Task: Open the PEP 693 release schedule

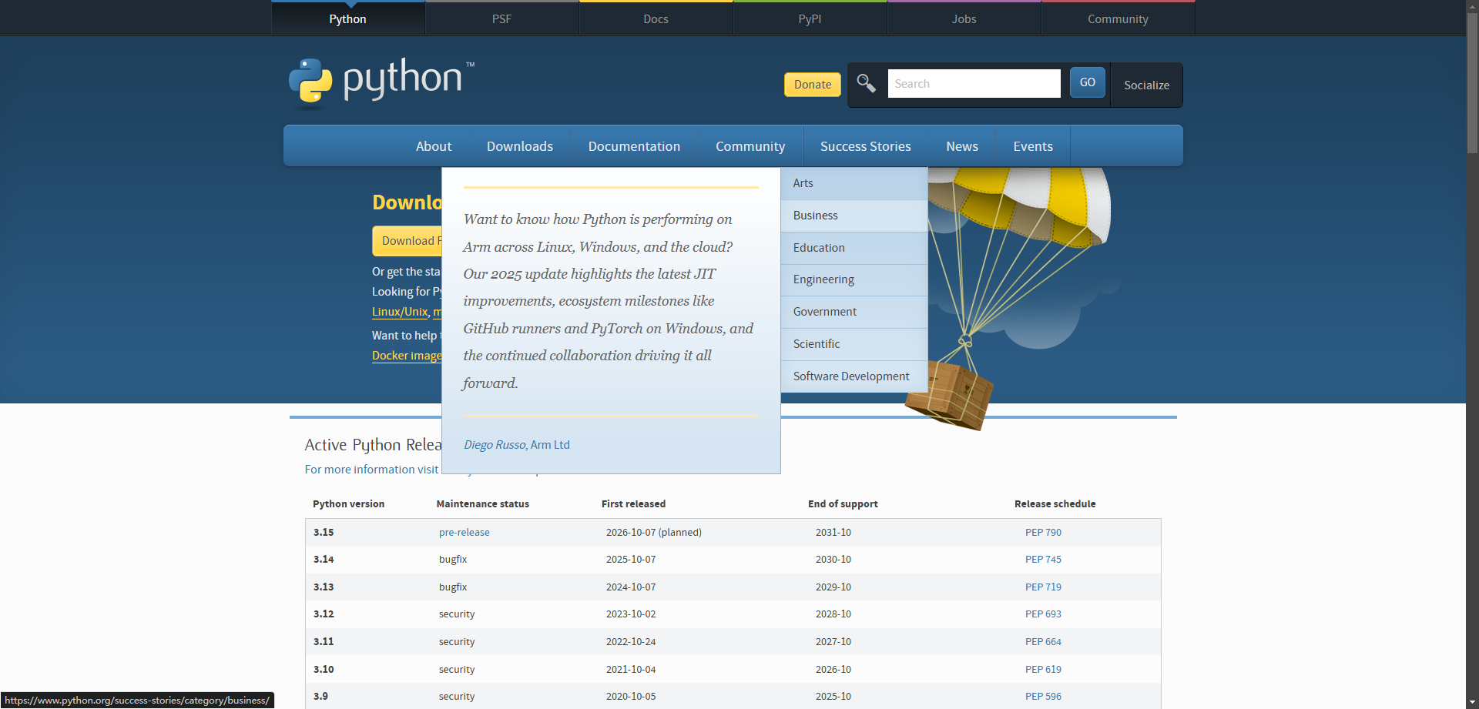Action: 1043,614
